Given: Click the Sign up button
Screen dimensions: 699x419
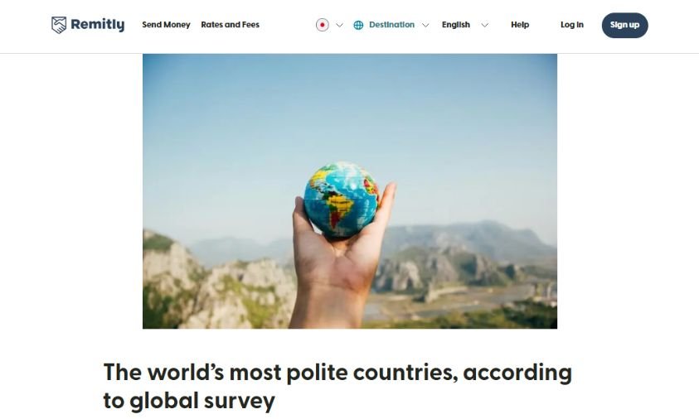Looking at the screenshot, I should [x=624, y=26].
